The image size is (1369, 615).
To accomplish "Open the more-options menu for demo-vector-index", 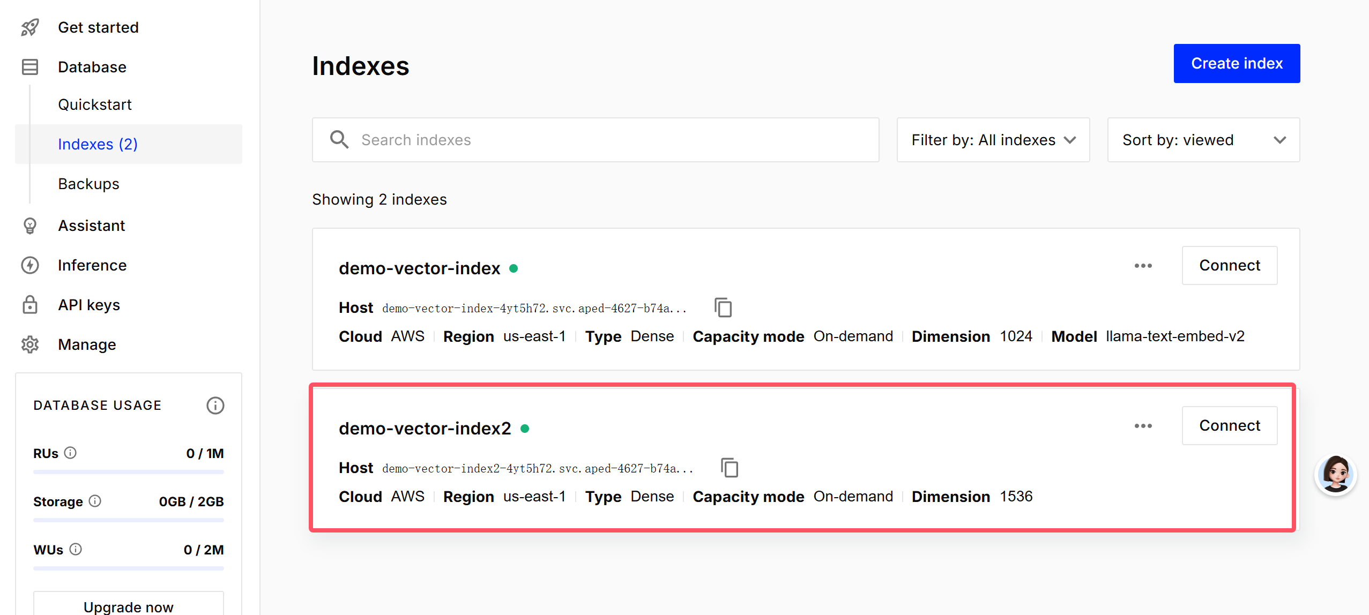I will (x=1143, y=266).
